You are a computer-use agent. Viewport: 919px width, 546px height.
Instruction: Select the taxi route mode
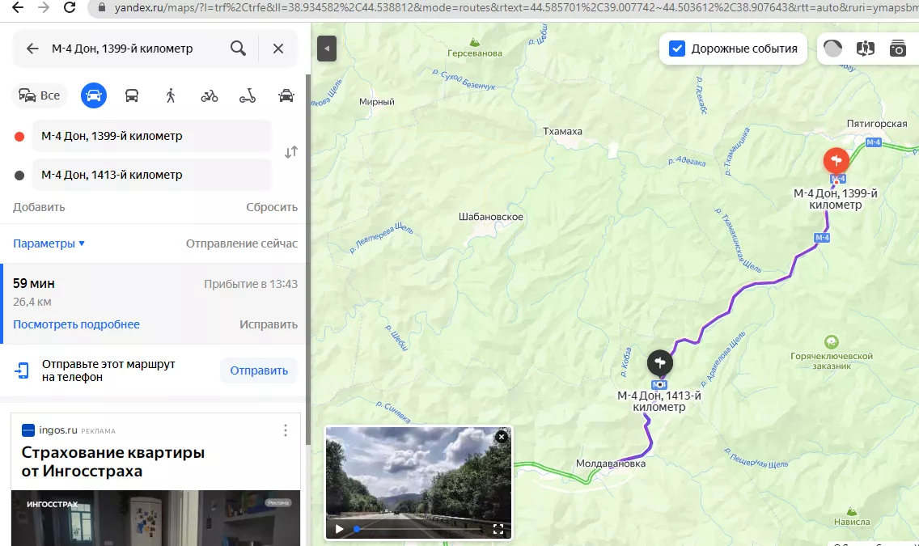tap(286, 95)
